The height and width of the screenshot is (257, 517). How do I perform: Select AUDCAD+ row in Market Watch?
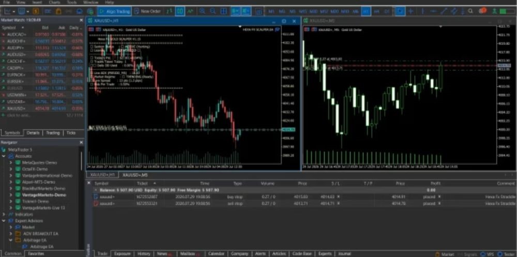[x=42, y=34]
